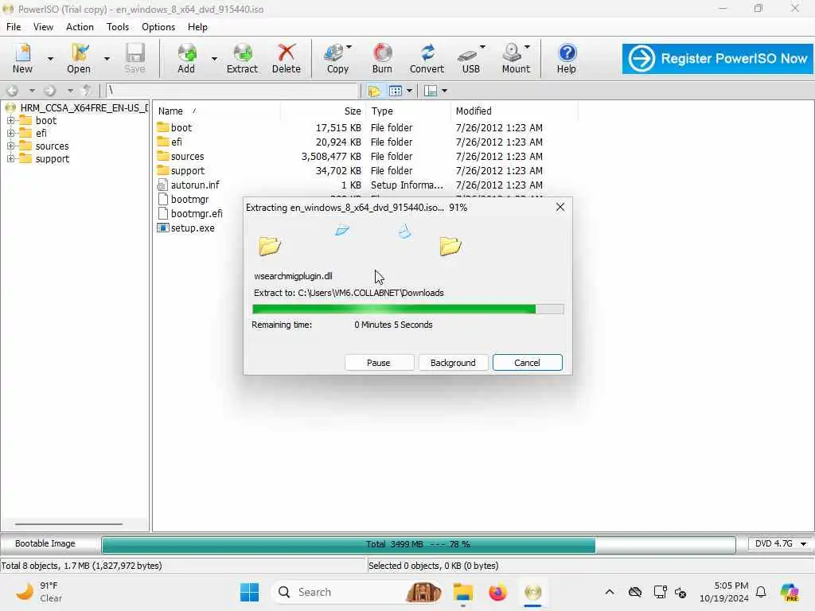
Task: Expand the boot folder in tree
Action: click(x=10, y=121)
